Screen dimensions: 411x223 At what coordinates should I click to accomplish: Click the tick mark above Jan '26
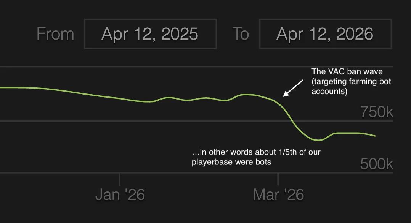click(120, 179)
